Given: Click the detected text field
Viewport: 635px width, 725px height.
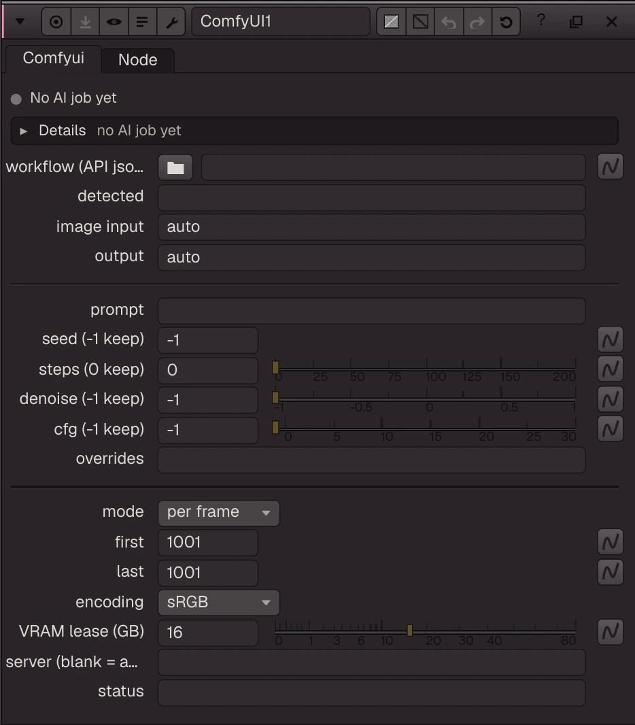Looking at the screenshot, I should [372, 197].
